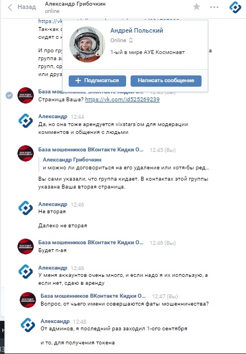Click База мошенников sender name at 12:46
Image resolution: width=246 pixels, height=354 pixels.
[x=91, y=243]
